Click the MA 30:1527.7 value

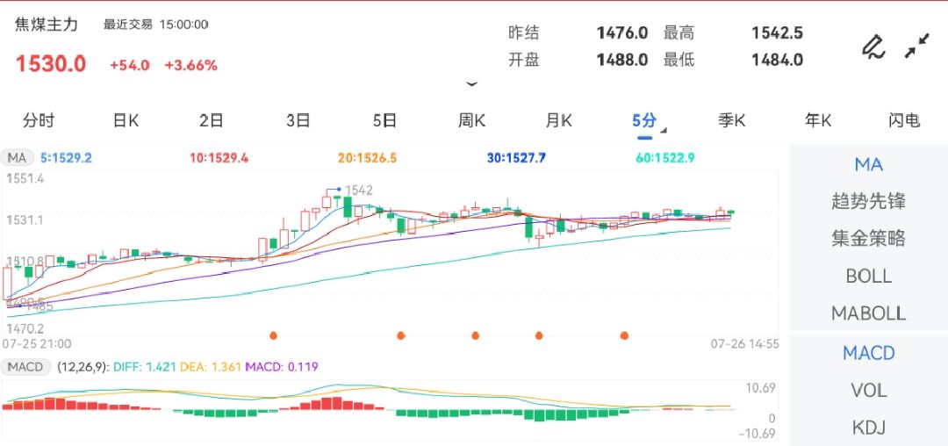516,158
